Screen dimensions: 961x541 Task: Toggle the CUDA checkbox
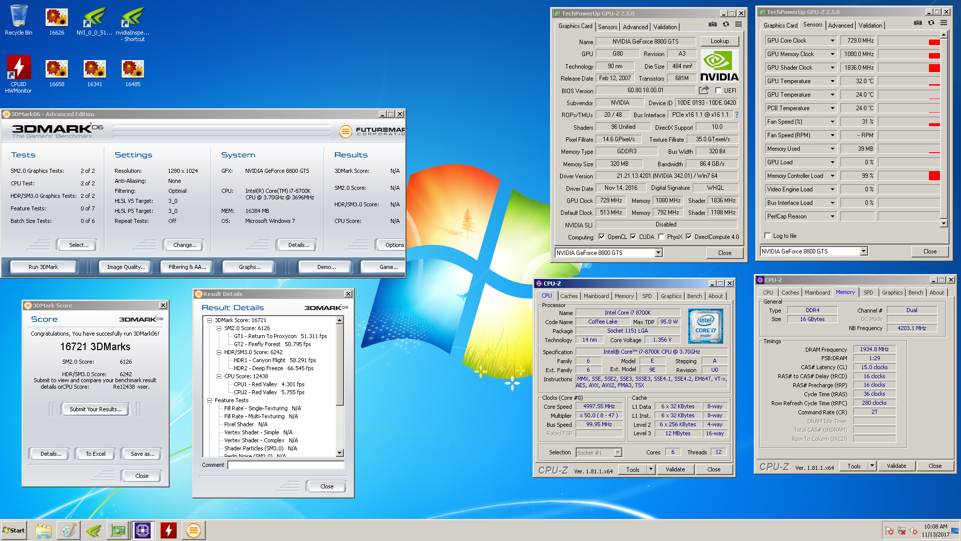(x=633, y=237)
